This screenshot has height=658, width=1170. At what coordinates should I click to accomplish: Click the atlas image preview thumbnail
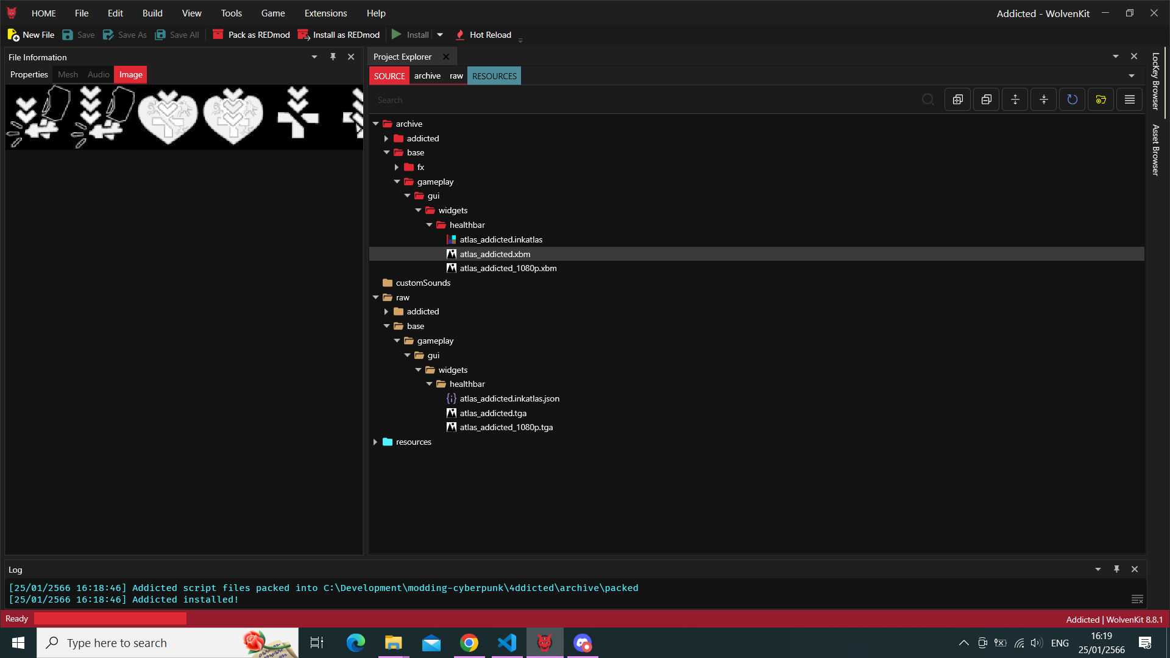[x=185, y=117]
